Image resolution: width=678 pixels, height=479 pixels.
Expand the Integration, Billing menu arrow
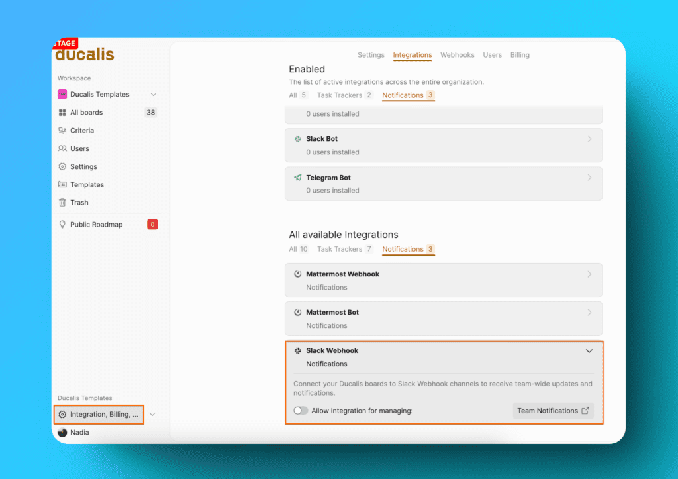[x=152, y=415]
